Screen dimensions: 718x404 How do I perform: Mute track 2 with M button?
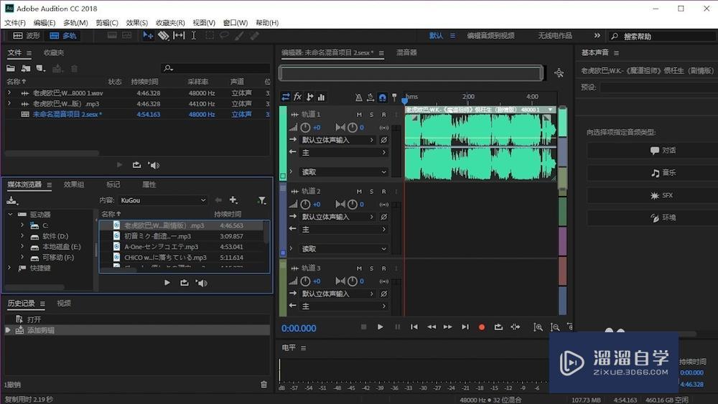[x=359, y=192]
